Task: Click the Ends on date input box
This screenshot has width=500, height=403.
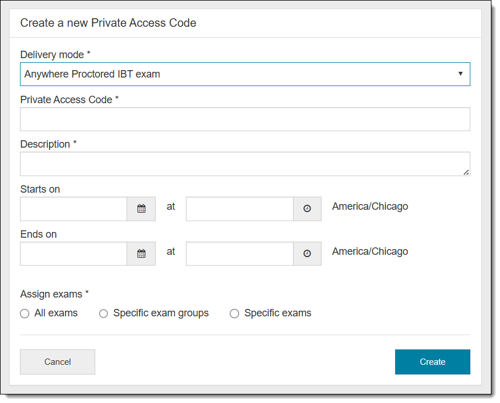Action: pyautogui.click(x=73, y=254)
